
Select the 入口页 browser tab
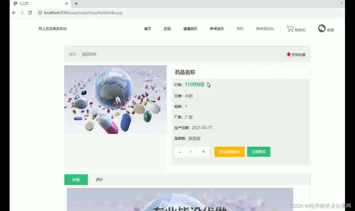[41, 3]
